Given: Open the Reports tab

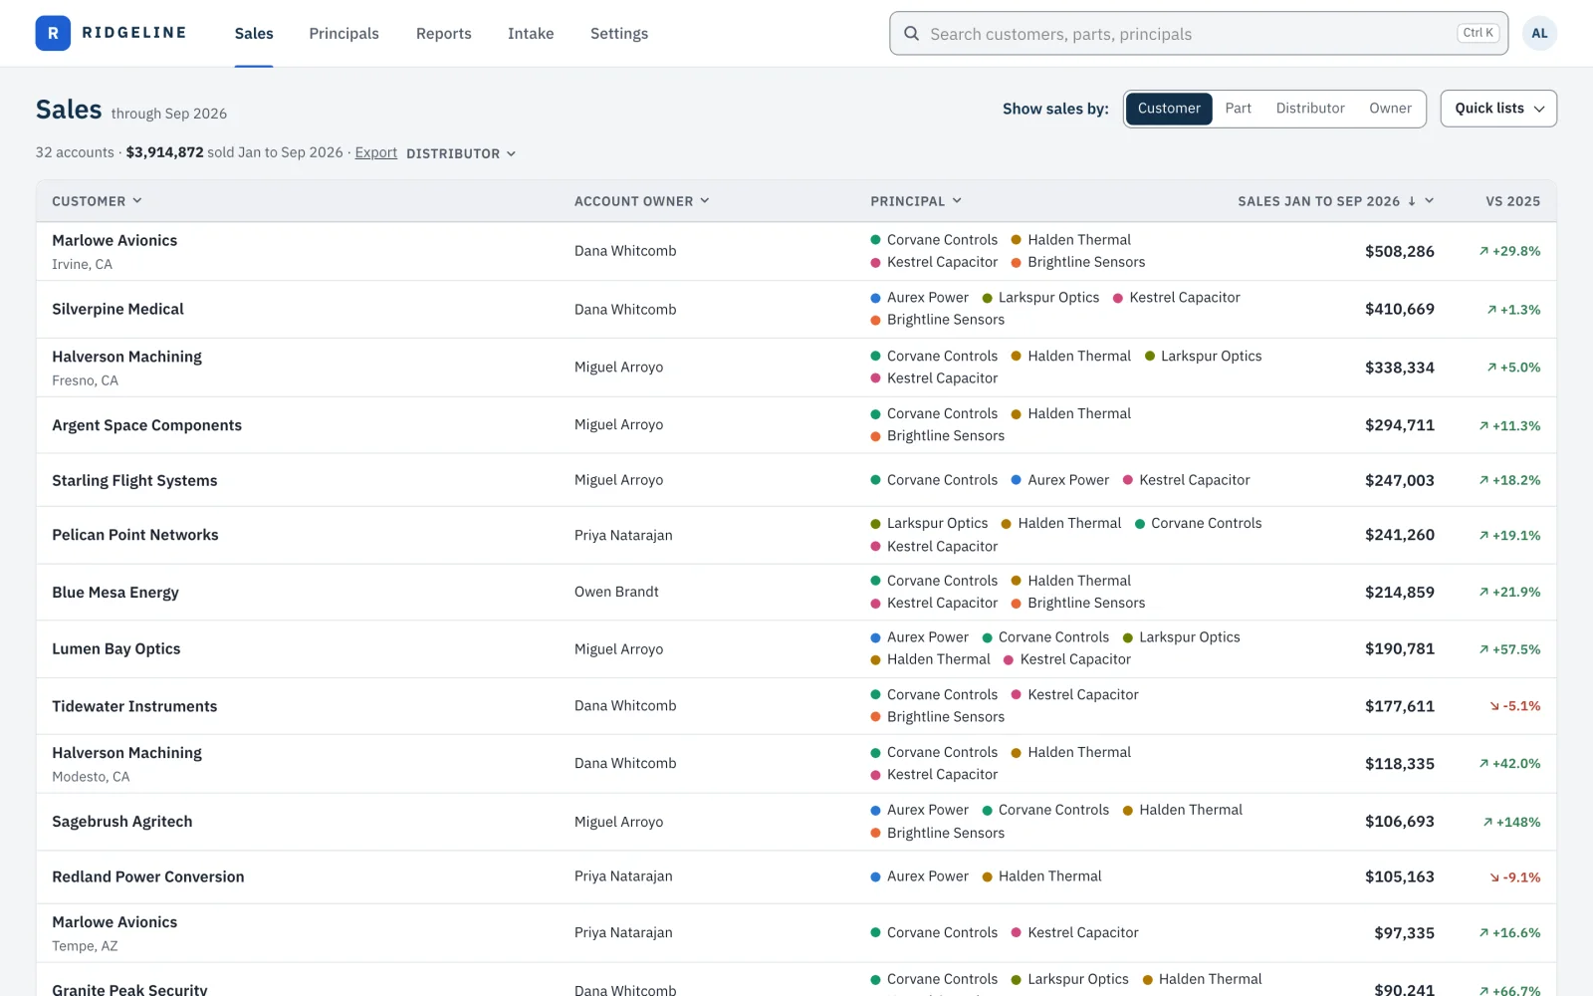Looking at the screenshot, I should point(444,34).
